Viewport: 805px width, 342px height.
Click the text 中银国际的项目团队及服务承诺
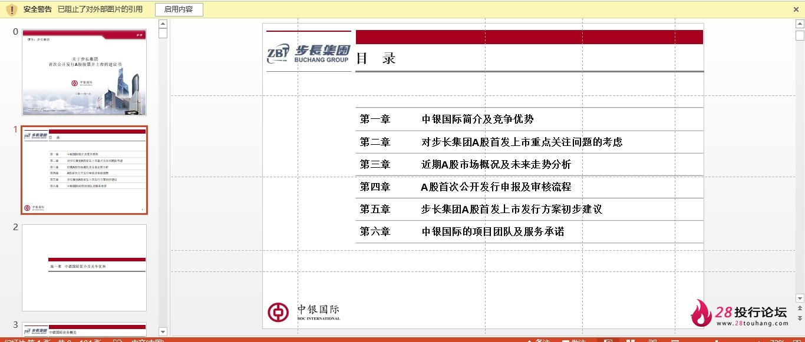pos(493,231)
